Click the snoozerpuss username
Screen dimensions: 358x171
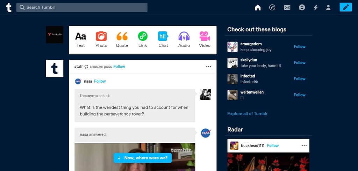[x=101, y=67]
